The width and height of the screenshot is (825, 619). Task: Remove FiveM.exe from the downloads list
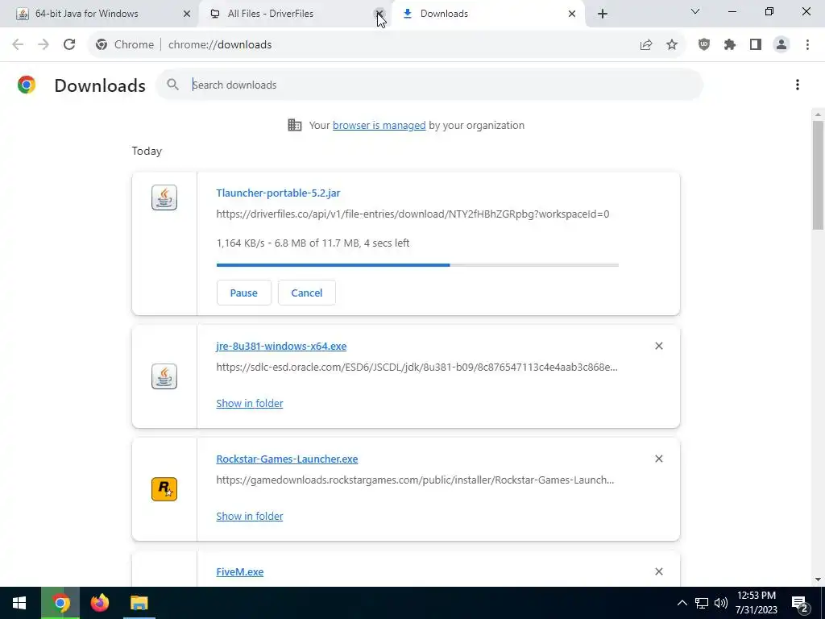659,571
